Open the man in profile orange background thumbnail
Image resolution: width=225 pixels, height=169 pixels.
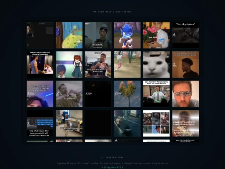185,65
